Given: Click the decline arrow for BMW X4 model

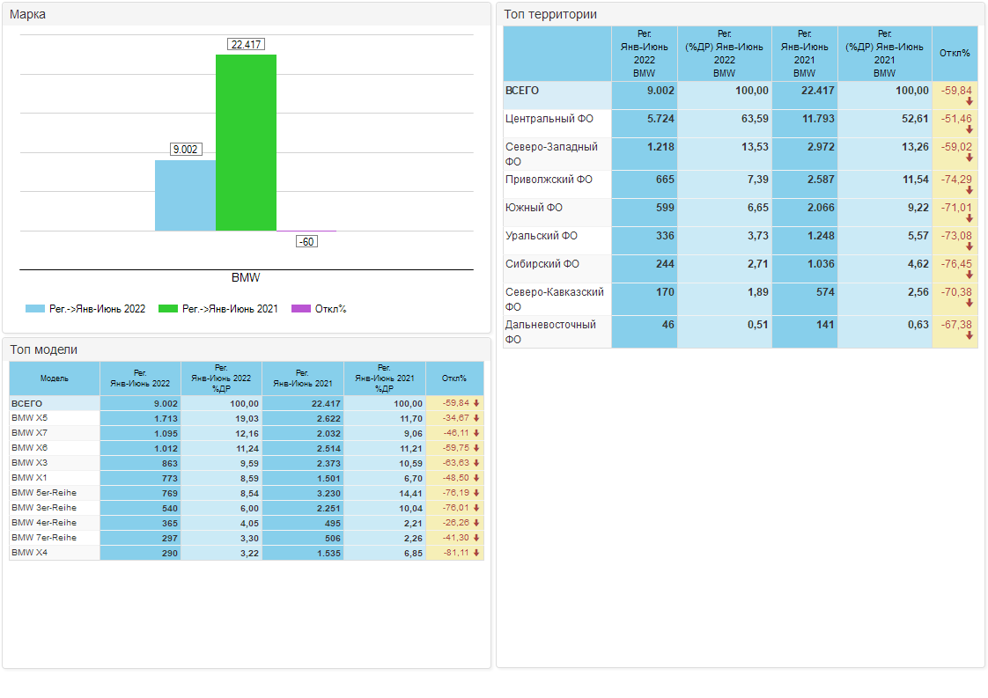Looking at the screenshot, I should pos(476,553).
